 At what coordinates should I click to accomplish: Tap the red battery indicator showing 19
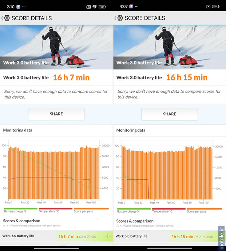[x=215, y=7]
